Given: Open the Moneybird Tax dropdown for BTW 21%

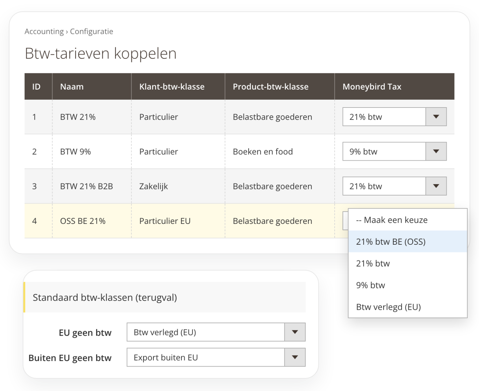Looking at the screenshot, I should pos(394,117).
